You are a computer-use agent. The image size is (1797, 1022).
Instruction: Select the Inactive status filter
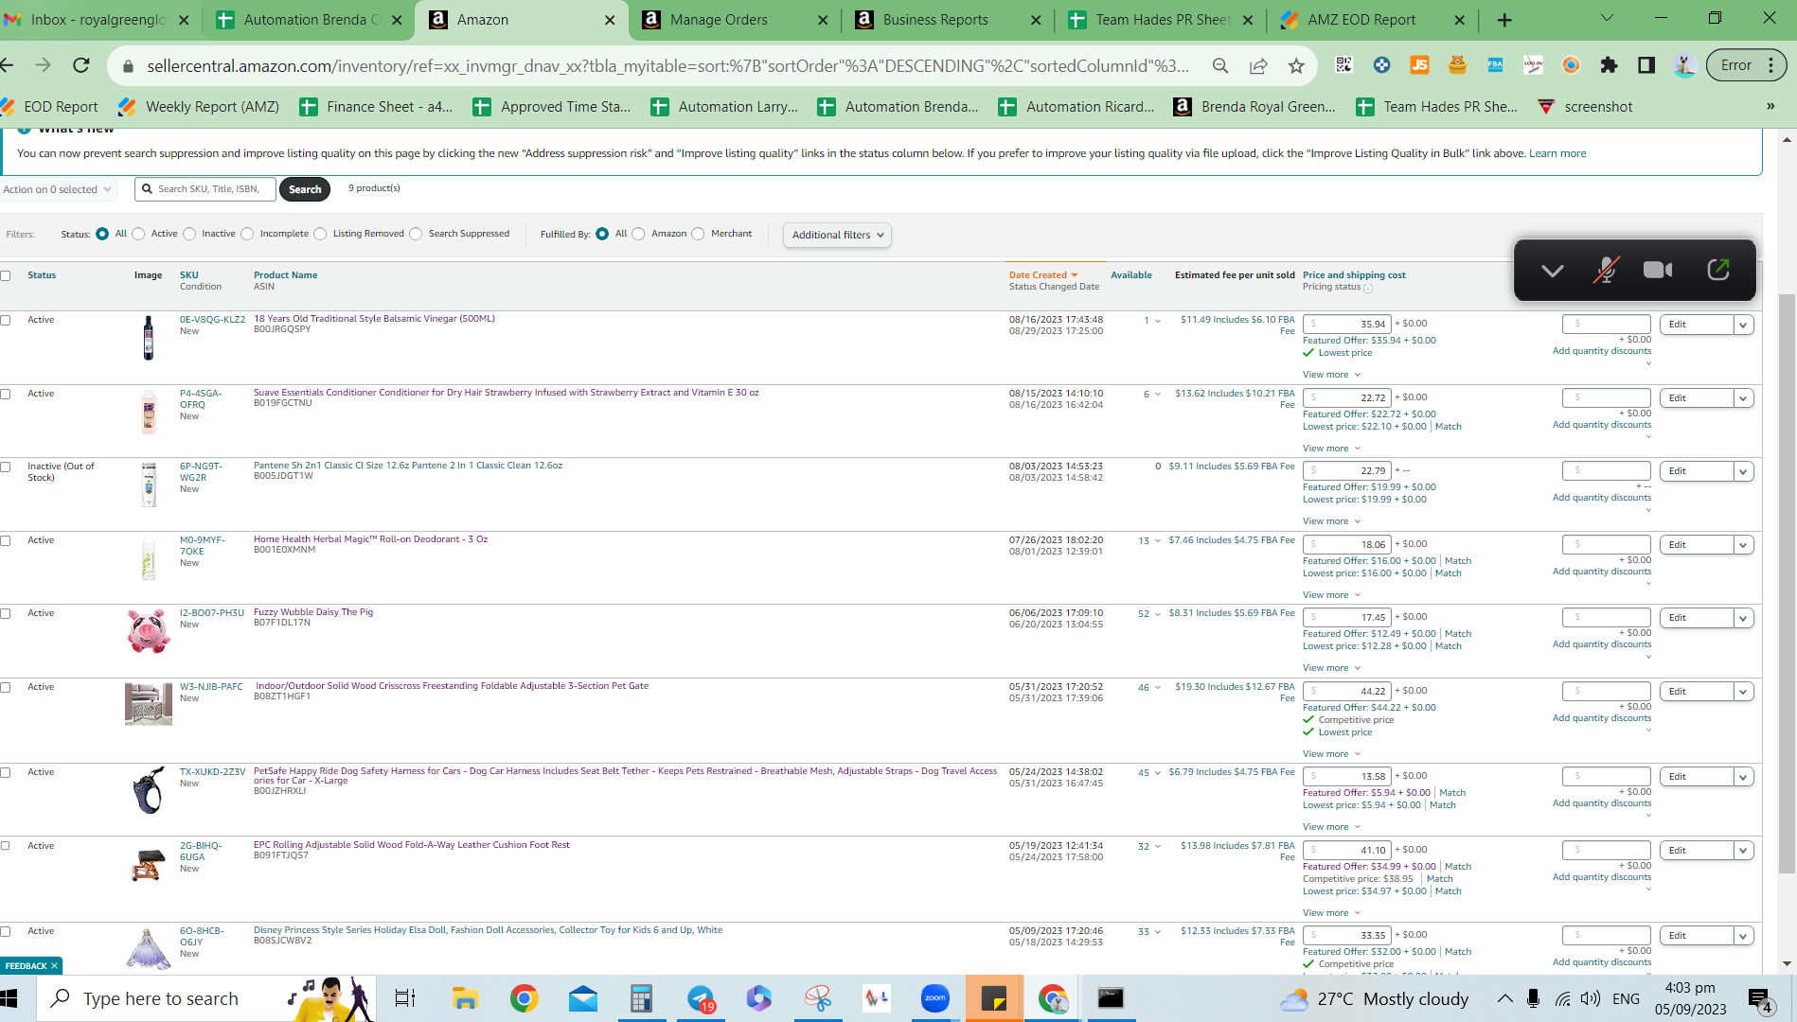(x=189, y=234)
